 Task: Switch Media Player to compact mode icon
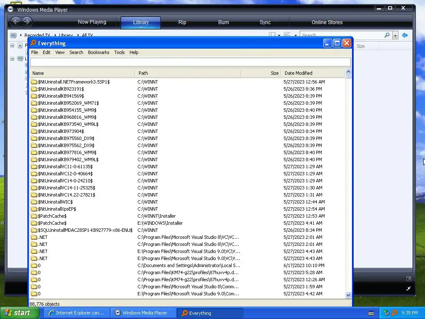click(x=408, y=288)
